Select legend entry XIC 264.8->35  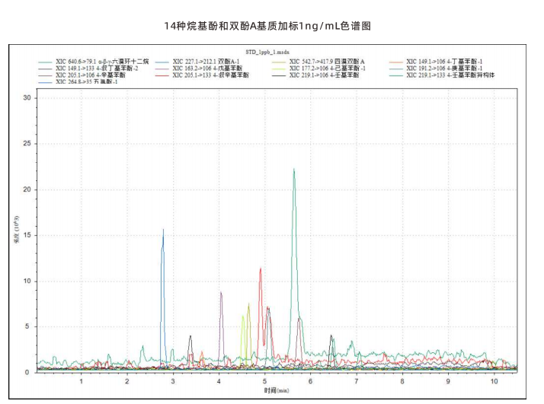tap(78, 81)
